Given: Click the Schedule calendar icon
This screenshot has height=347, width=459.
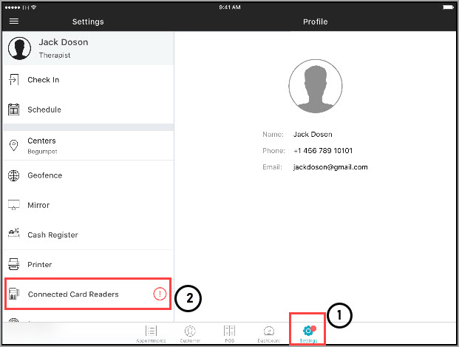Looking at the screenshot, I should point(13,110).
